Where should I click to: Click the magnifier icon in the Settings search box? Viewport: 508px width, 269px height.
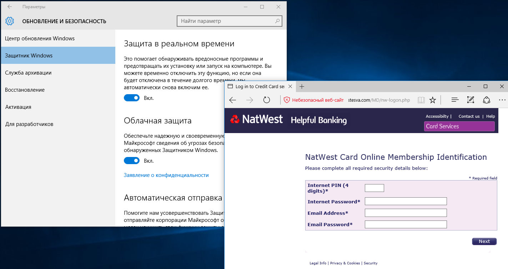point(277,21)
